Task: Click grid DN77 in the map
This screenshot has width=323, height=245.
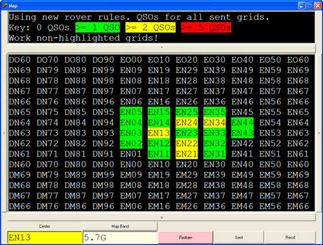Action: tap(47, 91)
